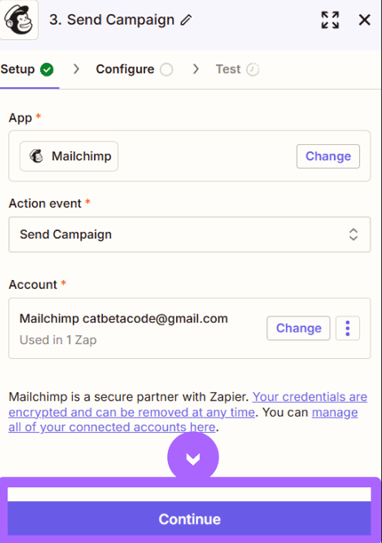Screen dimensions: 382x543
Task: Click the Configure step status circle
Action: coord(166,69)
